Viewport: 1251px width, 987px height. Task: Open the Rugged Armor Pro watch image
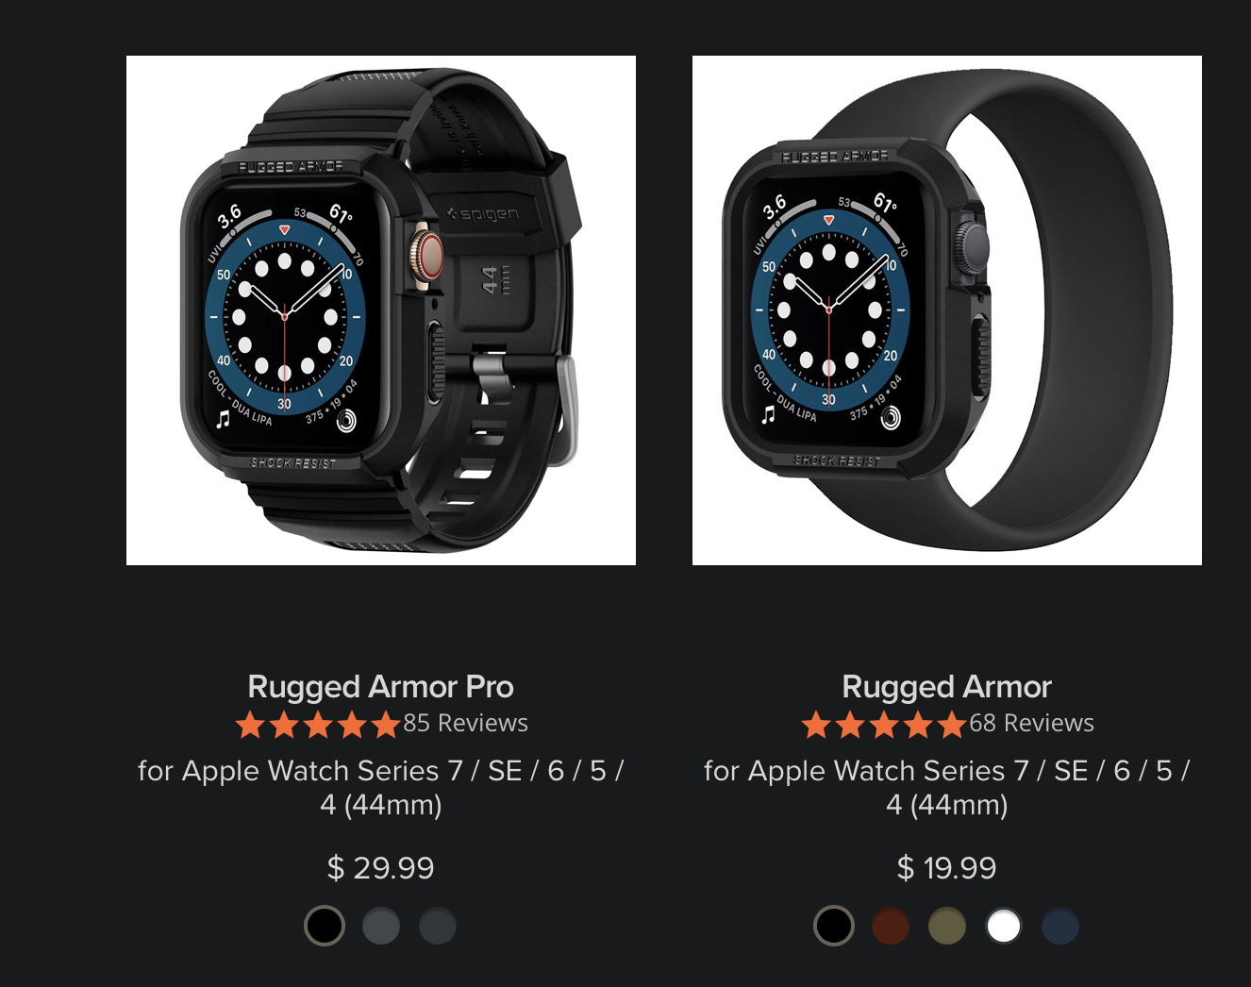point(381,310)
